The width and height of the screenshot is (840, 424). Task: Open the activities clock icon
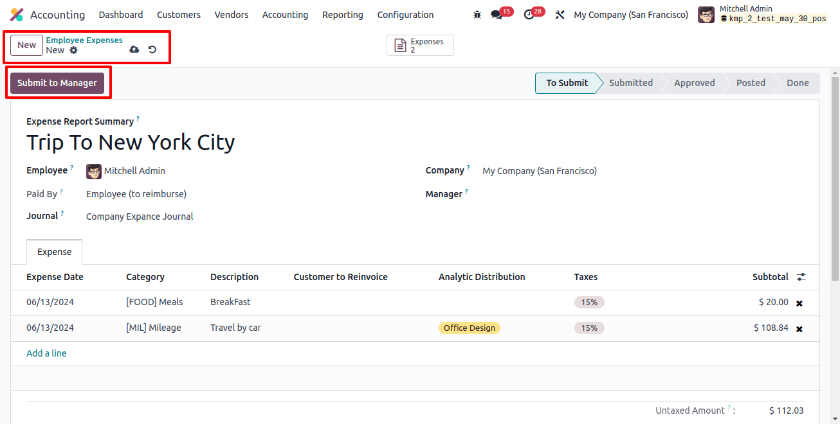pos(529,15)
